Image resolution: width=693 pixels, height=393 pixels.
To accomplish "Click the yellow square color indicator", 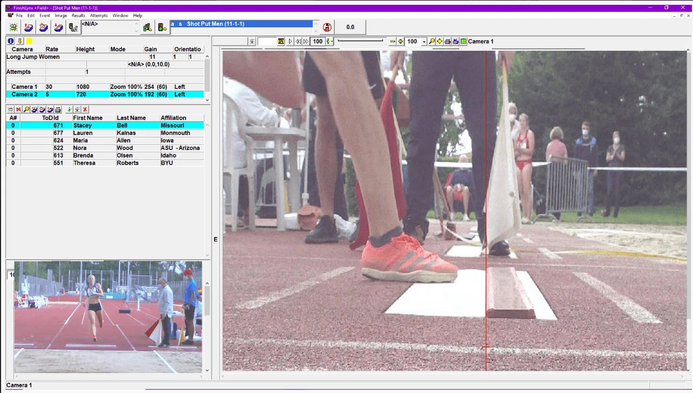I will [x=29, y=41].
